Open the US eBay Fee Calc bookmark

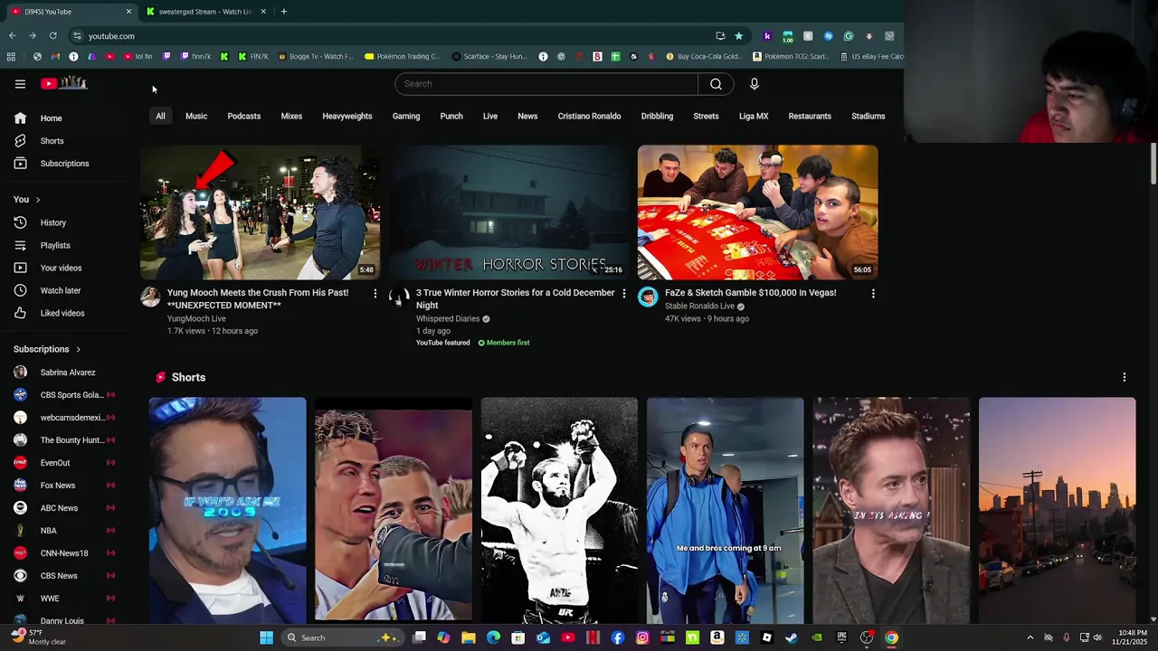(x=871, y=56)
